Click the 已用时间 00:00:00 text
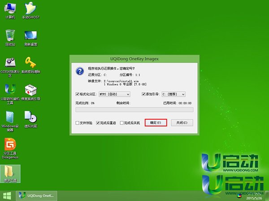Image resolution: width=269 pixels, height=201 pixels. [x=178, y=103]
